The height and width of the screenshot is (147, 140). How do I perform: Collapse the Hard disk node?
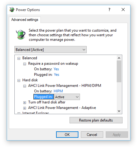tap(19, 80)
